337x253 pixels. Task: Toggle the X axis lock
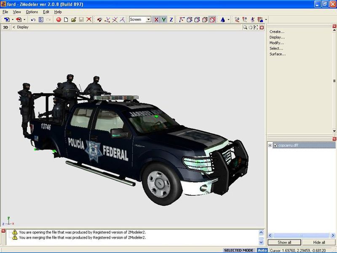pos(156,20)
